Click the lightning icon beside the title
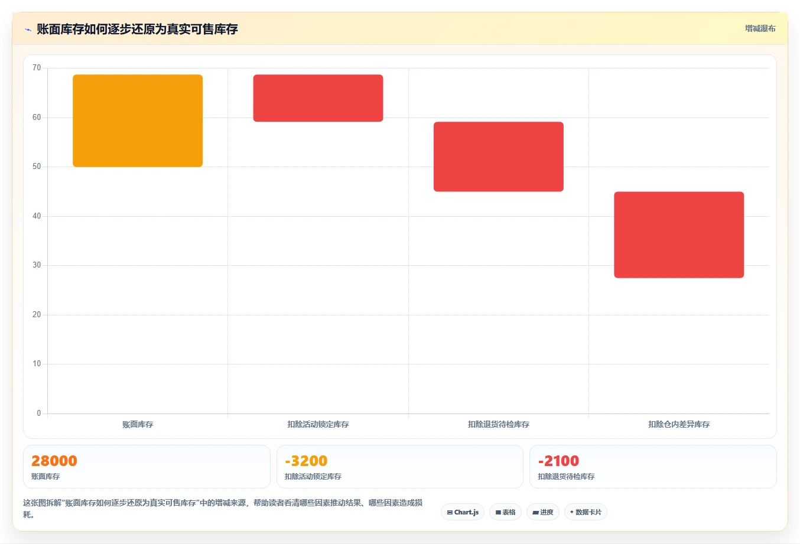This screenshot has height=544, width=800. (28, 30)
